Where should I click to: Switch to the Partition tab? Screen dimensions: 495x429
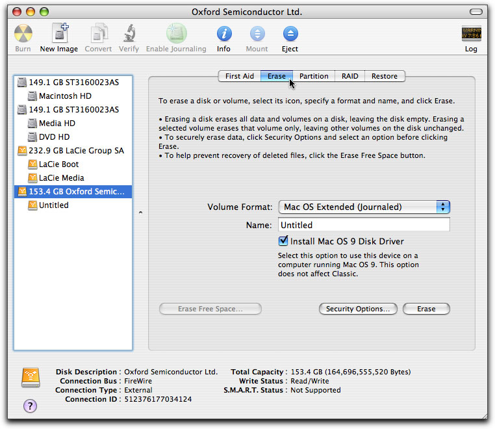314,76
